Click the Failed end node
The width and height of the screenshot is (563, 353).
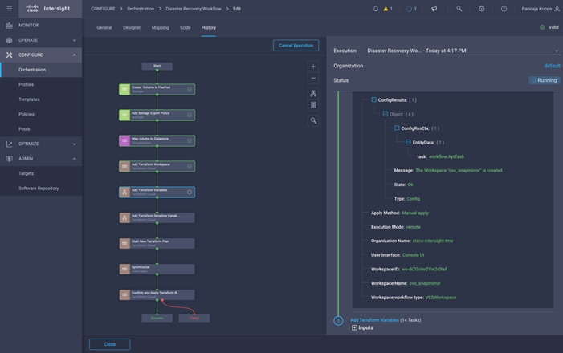(194, 319)
